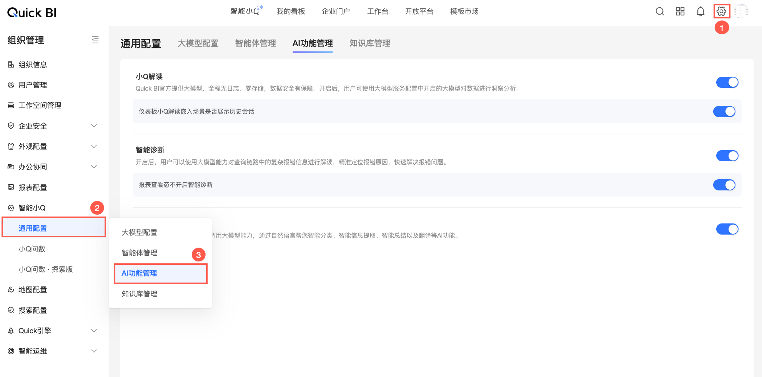The image size is (762, 377).
Task: Click the 地图配置 map pin icon
Action: pyautogui.click(x=11, y=289)
